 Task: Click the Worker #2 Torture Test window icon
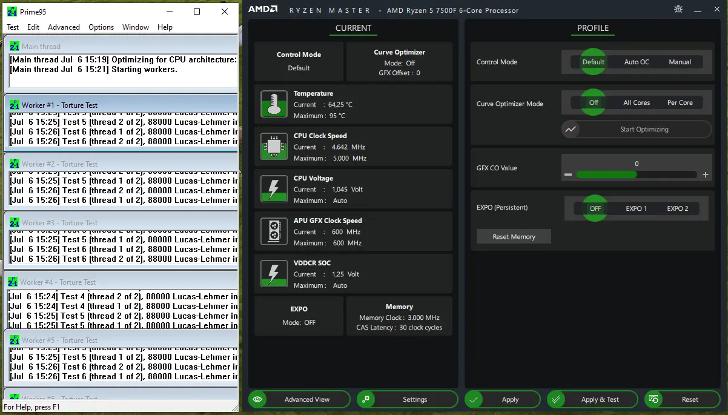[x=15, y=164]
